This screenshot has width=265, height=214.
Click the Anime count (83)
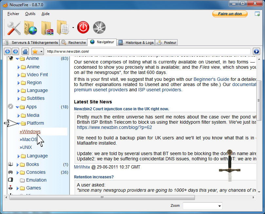click(65, 59)
